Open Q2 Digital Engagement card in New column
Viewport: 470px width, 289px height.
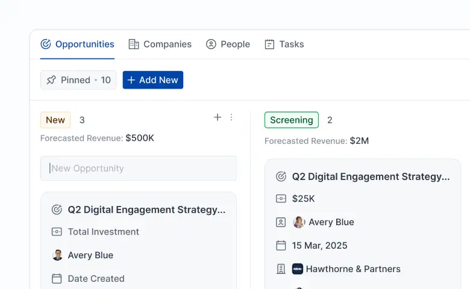point(146,210)
